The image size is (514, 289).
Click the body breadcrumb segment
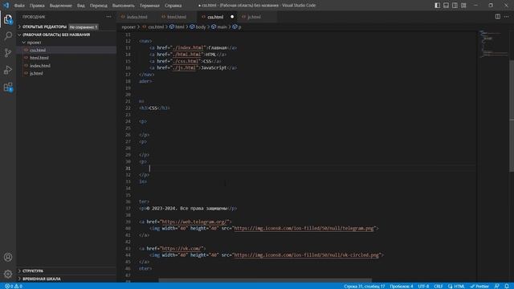point(198,26)
